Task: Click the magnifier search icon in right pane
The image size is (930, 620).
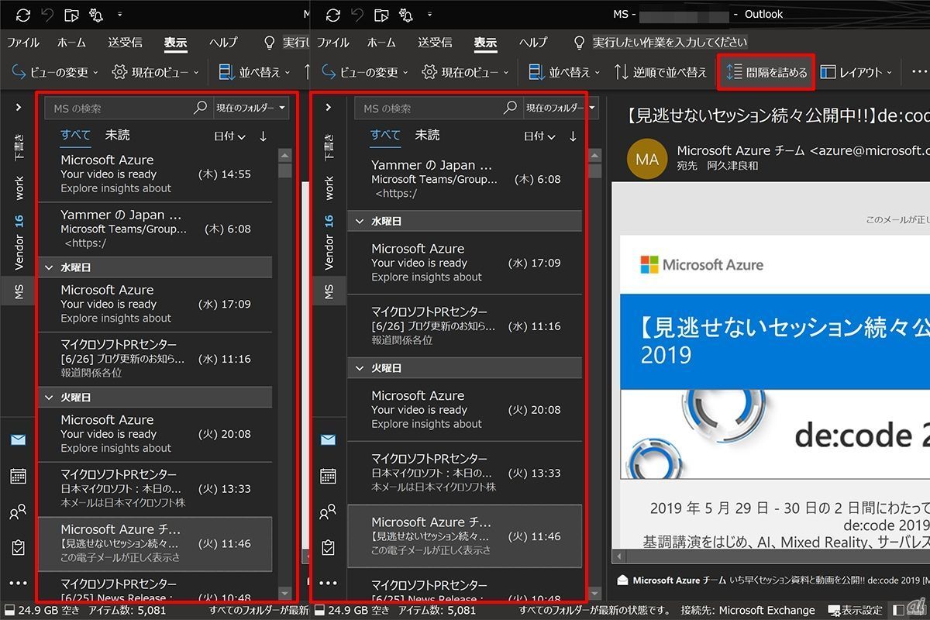Action: pyautogui.click(x=510, y=108)
